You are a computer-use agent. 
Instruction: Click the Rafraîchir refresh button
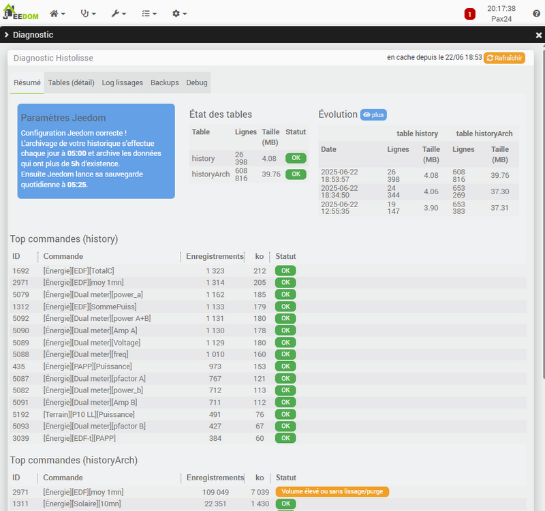(504, 59)
